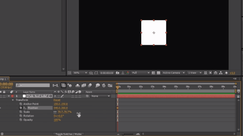Toggle the shy switch for layer 1

coord(55,96)
